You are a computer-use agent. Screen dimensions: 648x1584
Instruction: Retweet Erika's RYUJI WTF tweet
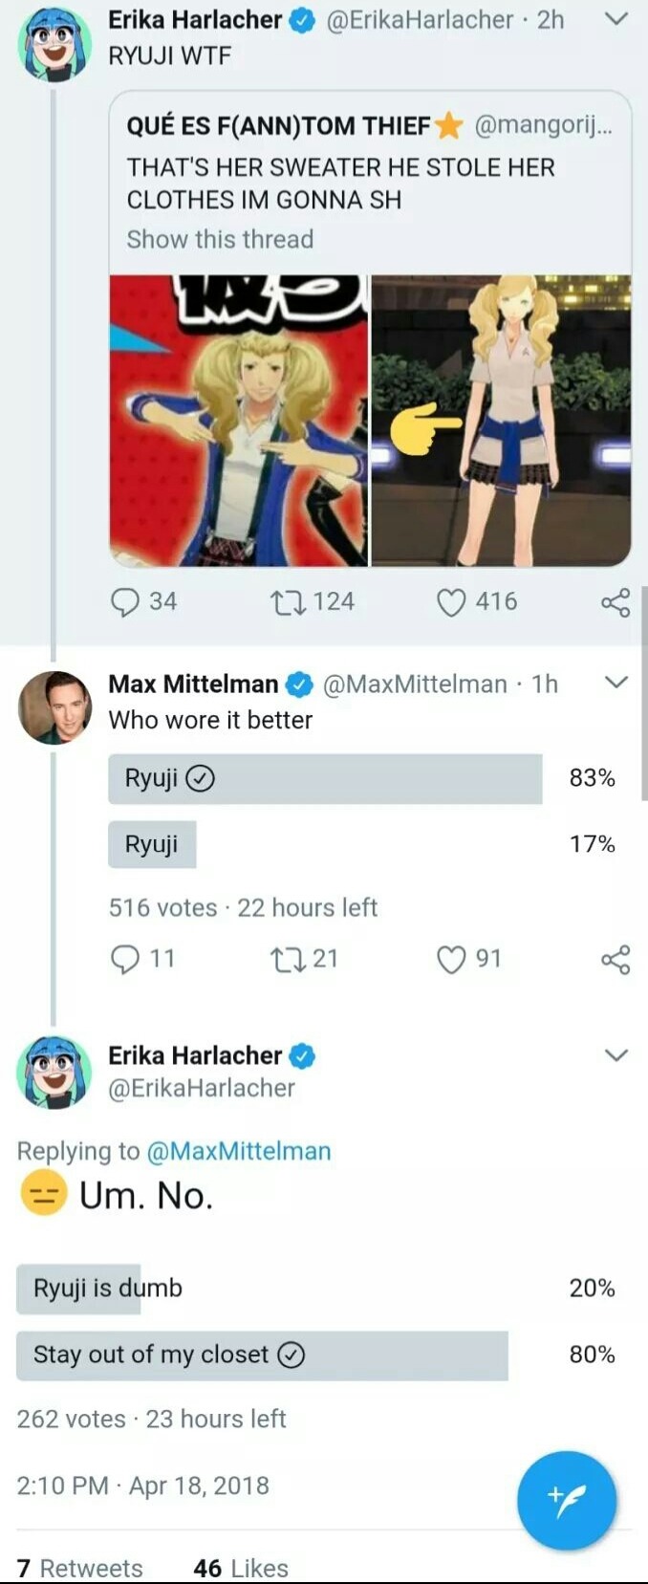coord(285,602)
